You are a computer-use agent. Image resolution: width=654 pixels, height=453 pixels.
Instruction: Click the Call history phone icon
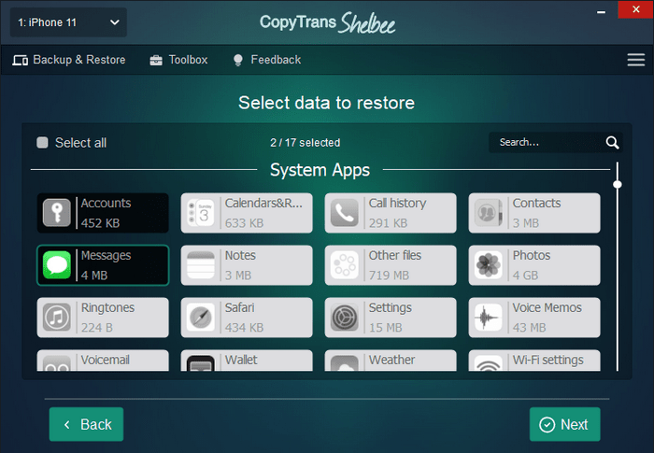(x=345, y=213)
